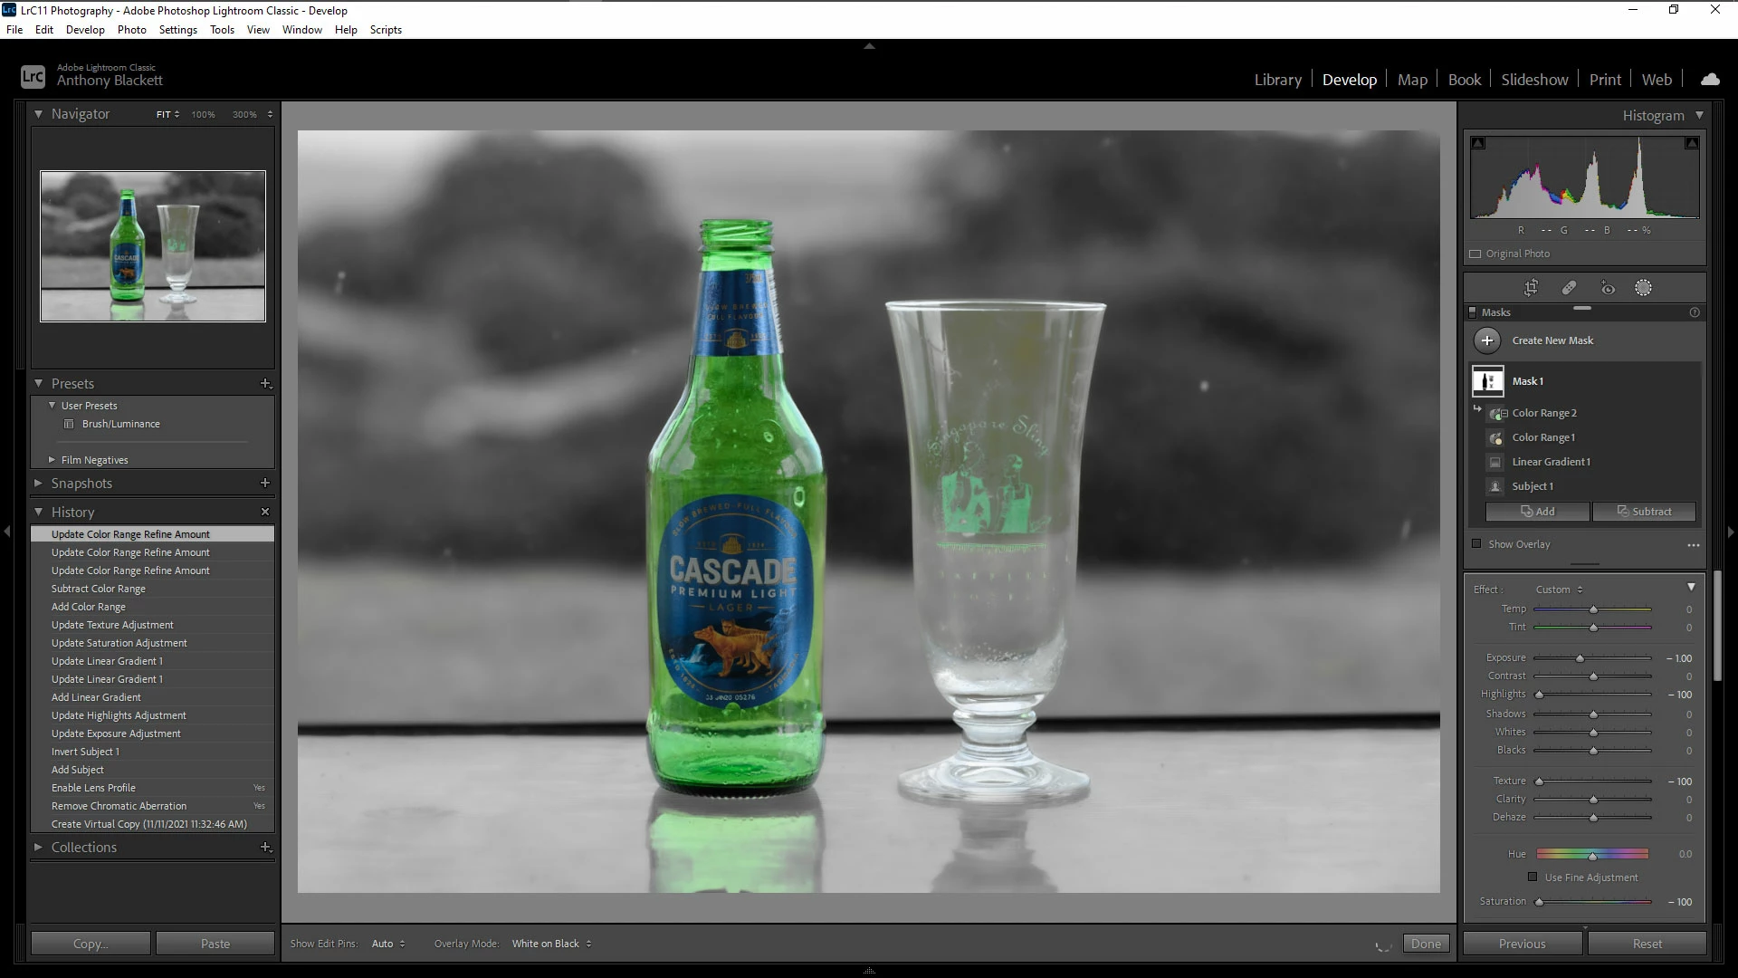The image size is (1738, 978).
Task: Click the Subtract mask button
Action: pos(1644,512)
